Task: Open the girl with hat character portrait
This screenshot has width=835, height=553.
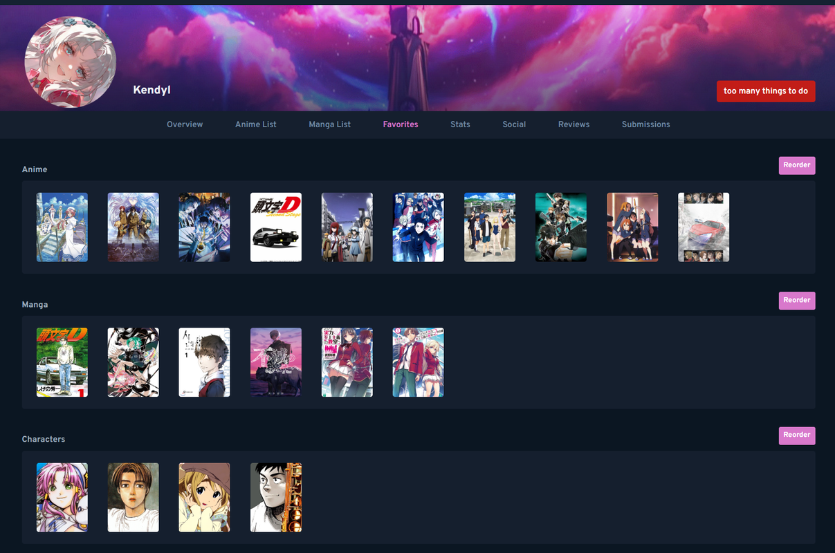Action: tap(205, 498)
